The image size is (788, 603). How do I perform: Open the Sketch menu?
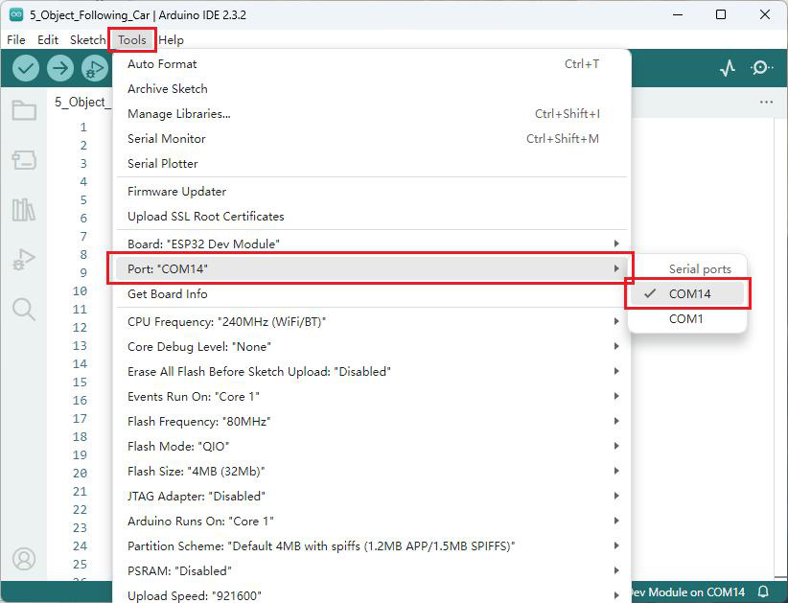[x=87, y=39]
